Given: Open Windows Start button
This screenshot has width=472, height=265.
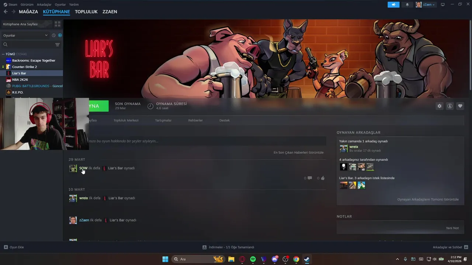Looking at the screenshot, I should [x=165, y=259].
